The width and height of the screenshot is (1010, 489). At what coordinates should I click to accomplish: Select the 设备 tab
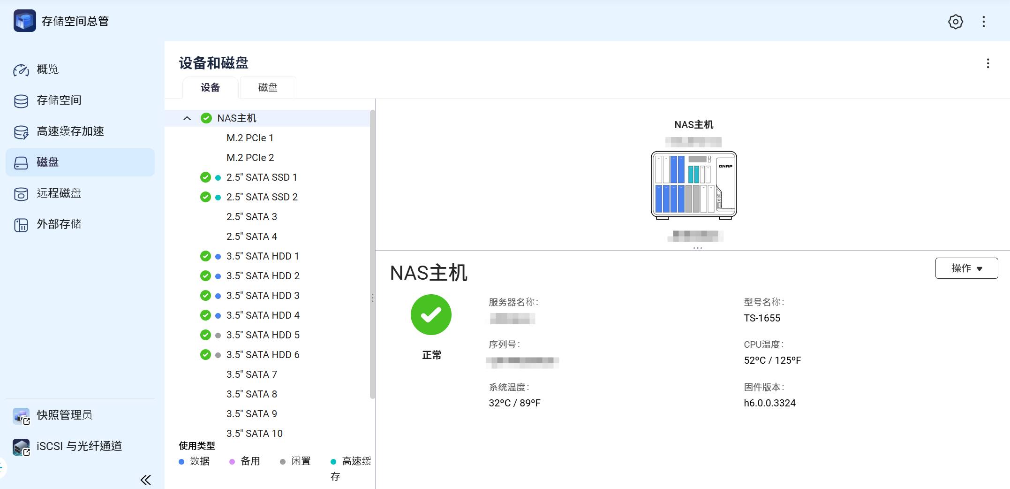(x=210, y=88)
